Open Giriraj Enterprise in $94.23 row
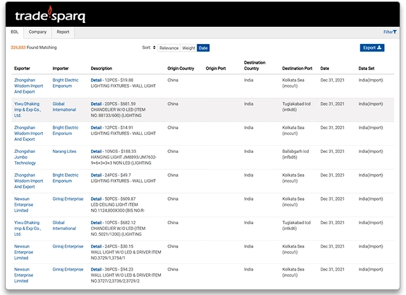 68,270
